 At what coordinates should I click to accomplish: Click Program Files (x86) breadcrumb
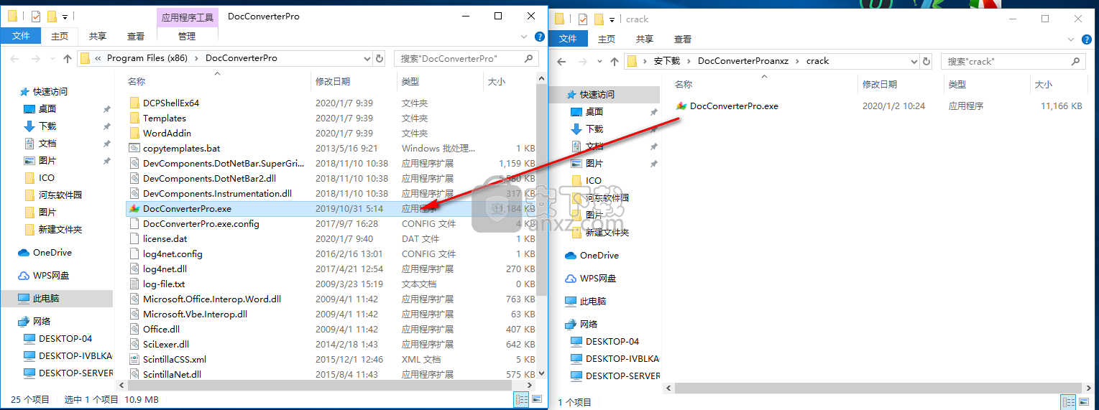(x=149, y=58)
